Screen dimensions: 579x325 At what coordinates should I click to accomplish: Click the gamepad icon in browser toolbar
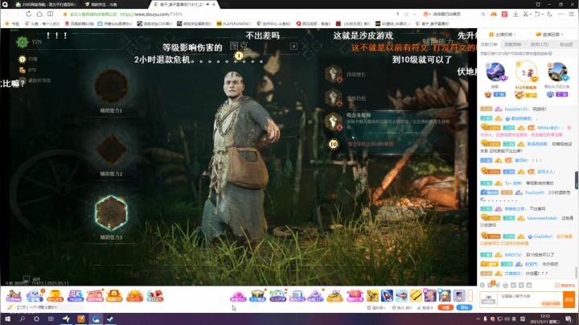(493, 14)
